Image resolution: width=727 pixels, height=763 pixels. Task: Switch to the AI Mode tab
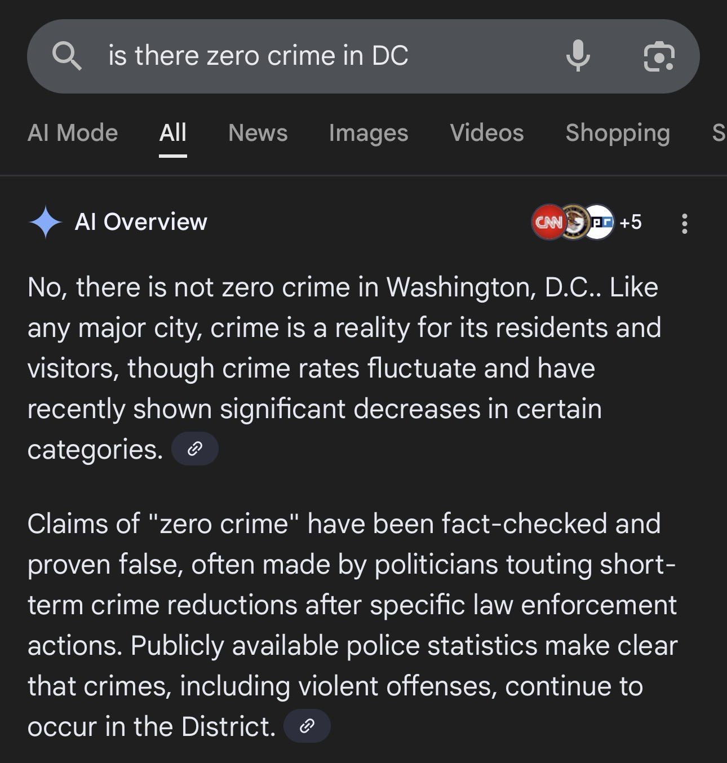click(x=73, y=133)
